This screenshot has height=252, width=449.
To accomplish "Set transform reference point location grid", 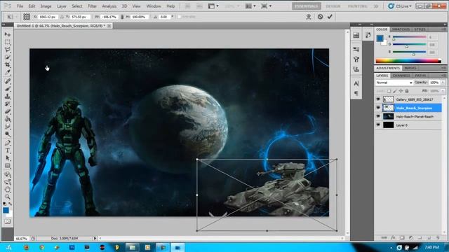I will tap(27, 17).
